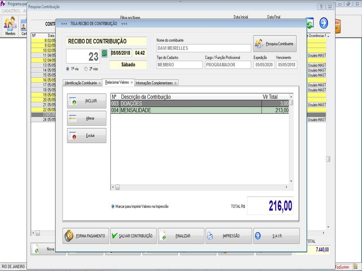Click the 7.440,00 total in background window
The width and height of the screenshot is (362, 271).
(x=319, y=250)
